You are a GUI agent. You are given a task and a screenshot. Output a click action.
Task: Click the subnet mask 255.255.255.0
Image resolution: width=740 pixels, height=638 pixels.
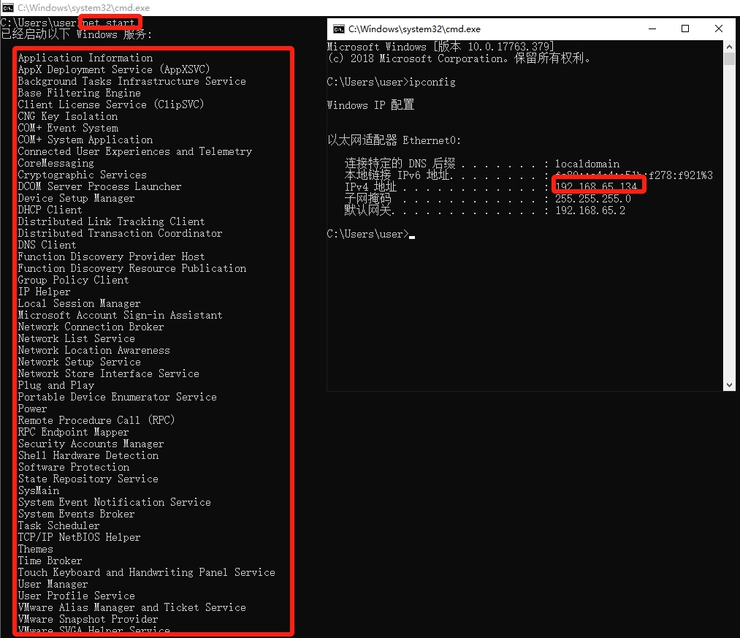[593, 199]
